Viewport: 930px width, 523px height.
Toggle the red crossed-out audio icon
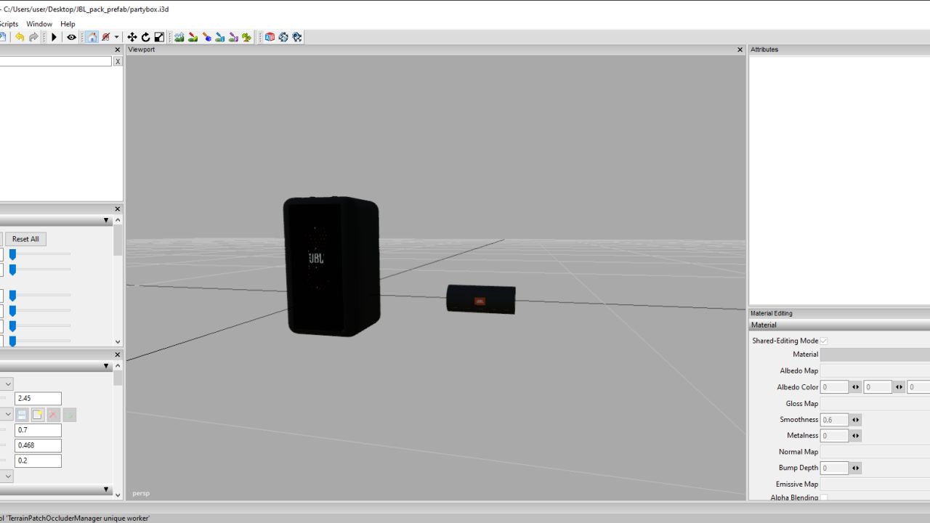[106, 37]
